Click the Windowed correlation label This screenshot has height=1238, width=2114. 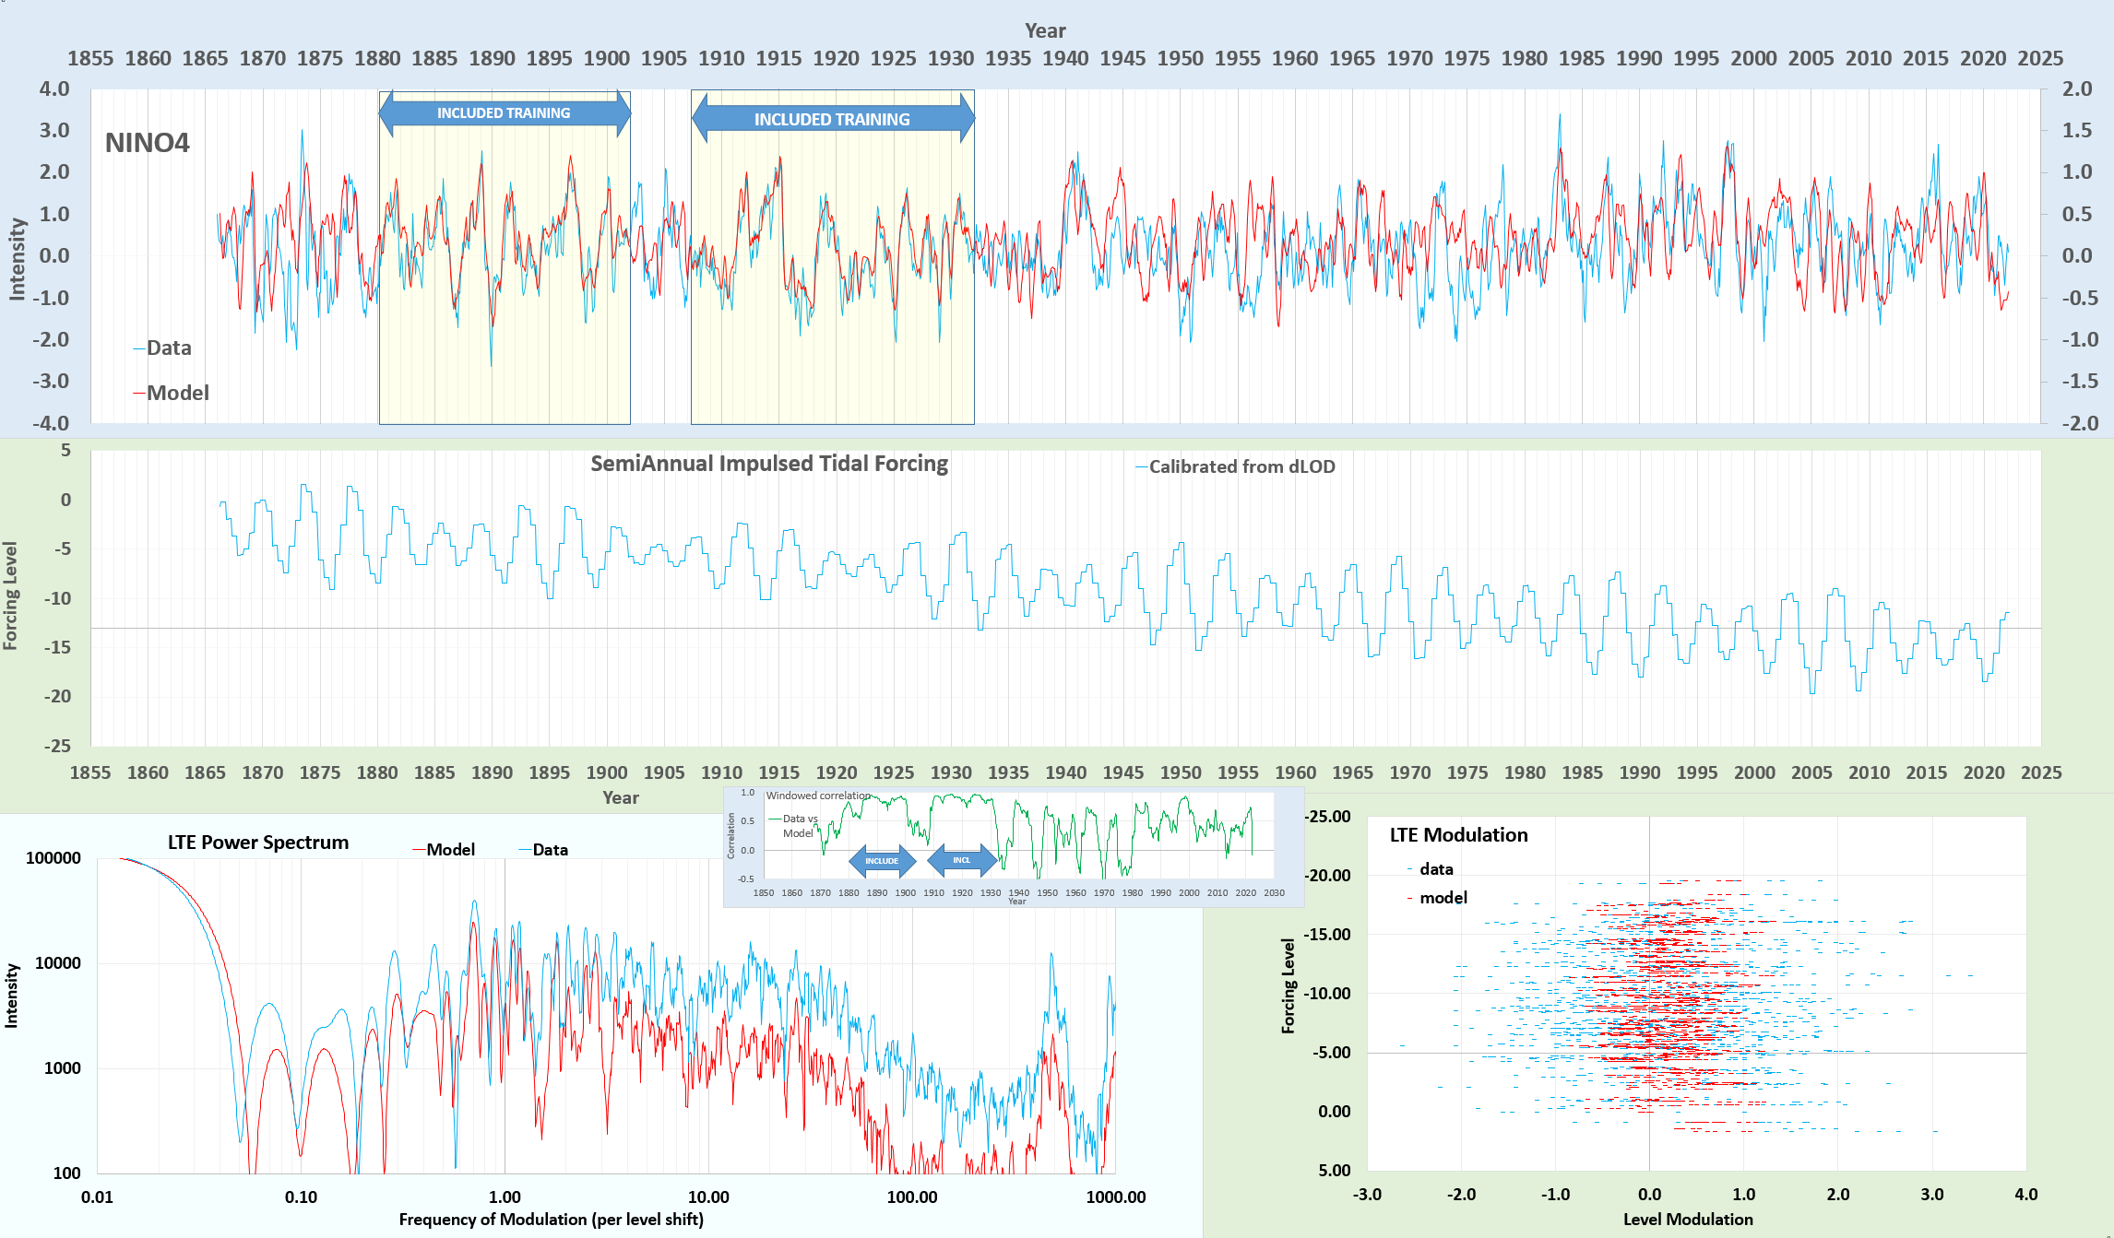pyautogui.click(x=817, y=796)
